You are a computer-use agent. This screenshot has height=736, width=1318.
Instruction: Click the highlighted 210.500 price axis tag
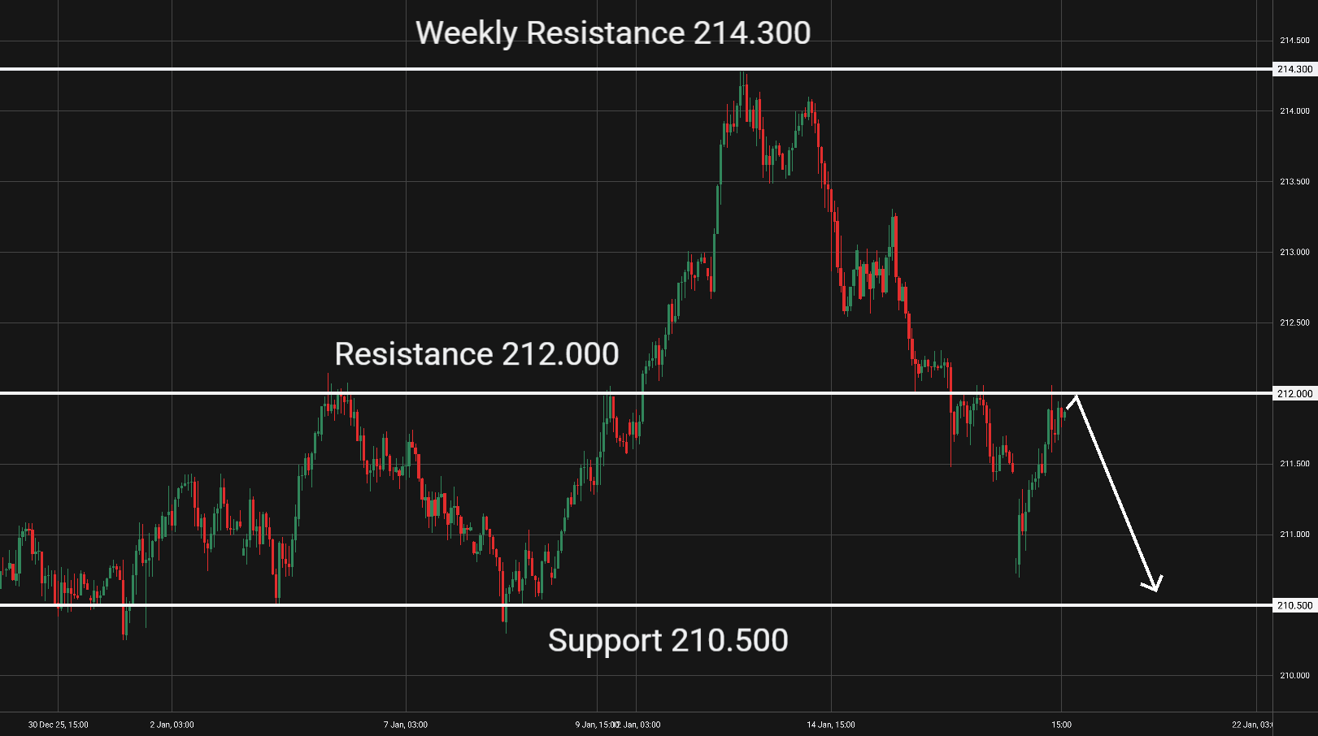[1294, 605]
